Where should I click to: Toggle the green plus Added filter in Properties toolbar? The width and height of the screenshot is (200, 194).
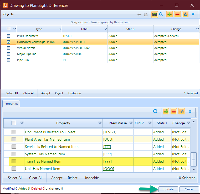tap(166, 112)
